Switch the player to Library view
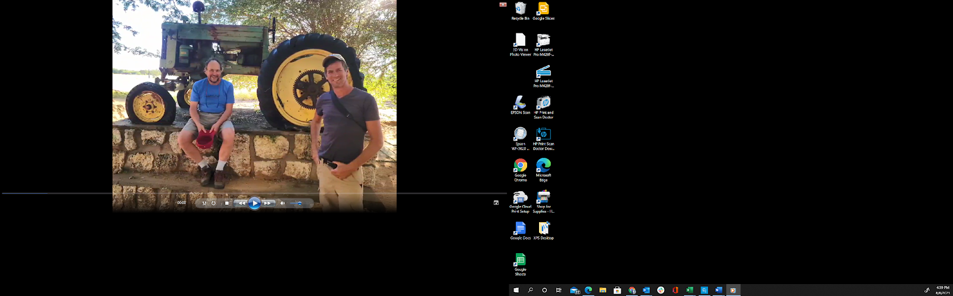This screenshot has width=953, height=296. (x=496, y=202)
